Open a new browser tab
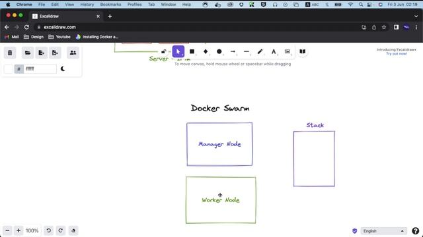 point(110,16)
